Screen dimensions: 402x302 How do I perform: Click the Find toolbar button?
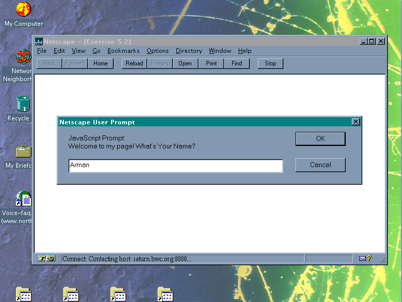(x=237, y=63)
